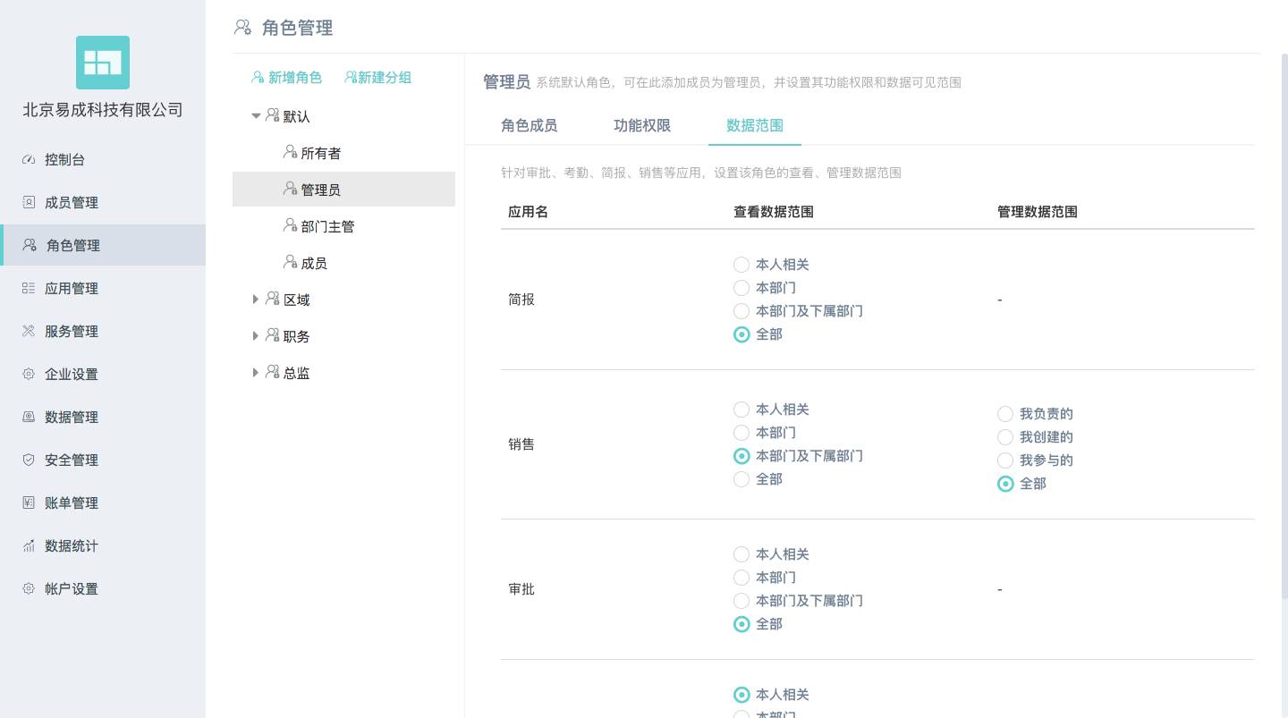
Task: Click the 账单管理 yen icon
Action: pos(29,503)
